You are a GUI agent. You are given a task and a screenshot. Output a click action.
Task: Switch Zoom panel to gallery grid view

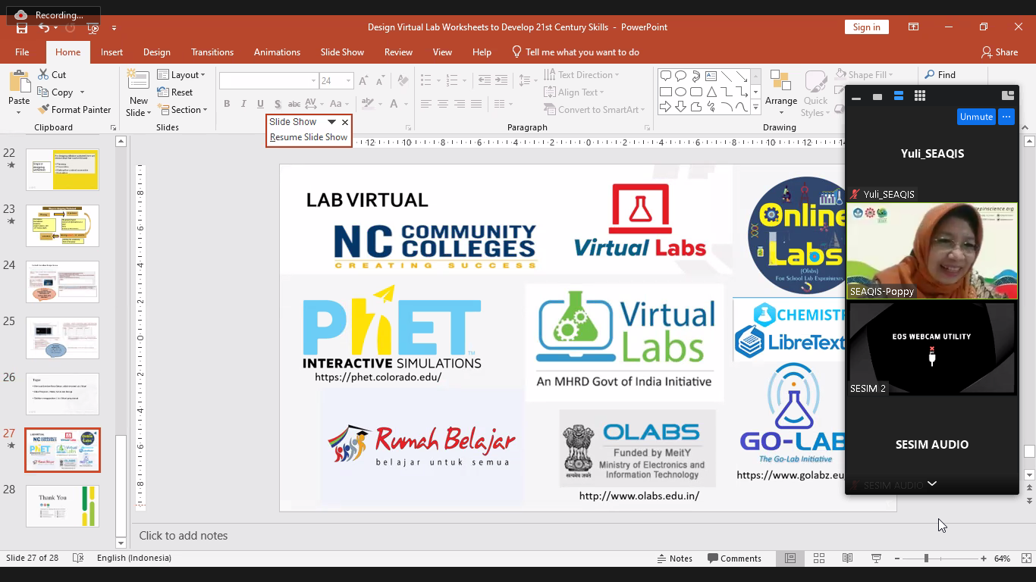920,96
